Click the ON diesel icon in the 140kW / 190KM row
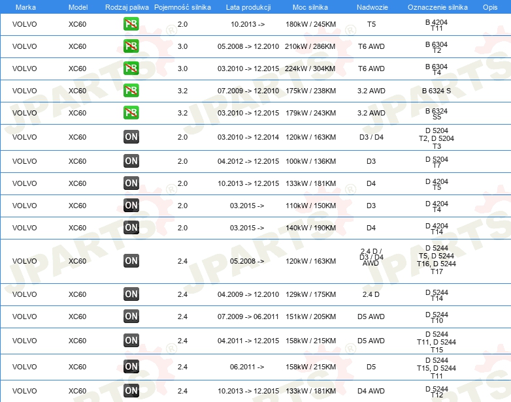 (x=131, y=227)
